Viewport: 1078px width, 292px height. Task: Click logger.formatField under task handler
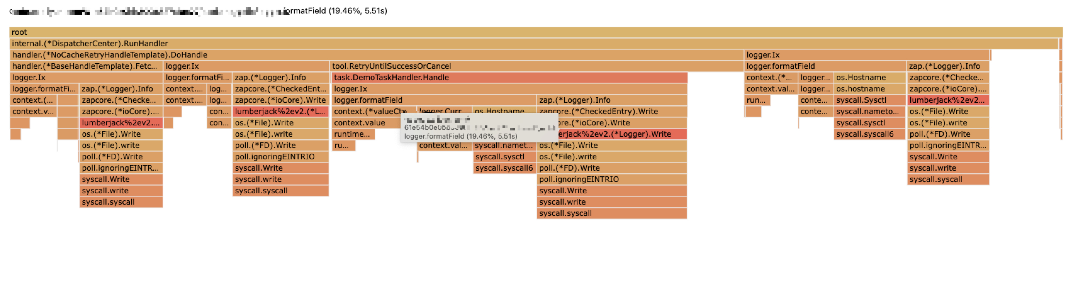434,100
